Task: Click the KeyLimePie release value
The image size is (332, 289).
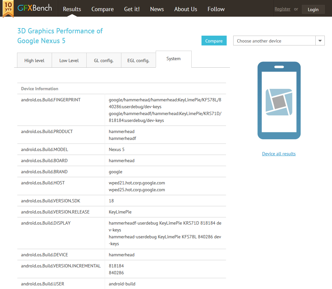Action: tap(120, 212)
